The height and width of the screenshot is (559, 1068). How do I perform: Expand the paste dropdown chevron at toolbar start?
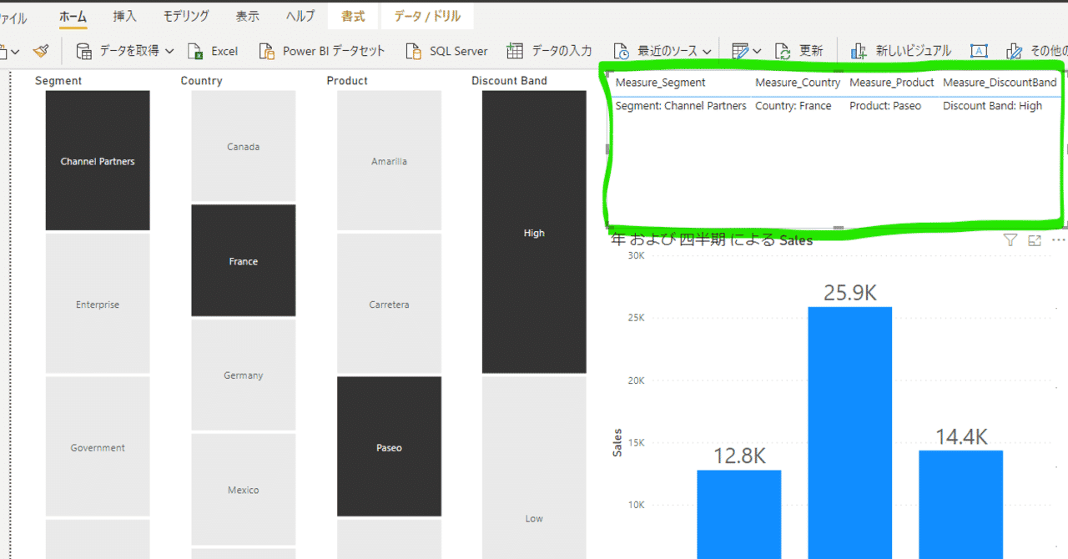15,52
